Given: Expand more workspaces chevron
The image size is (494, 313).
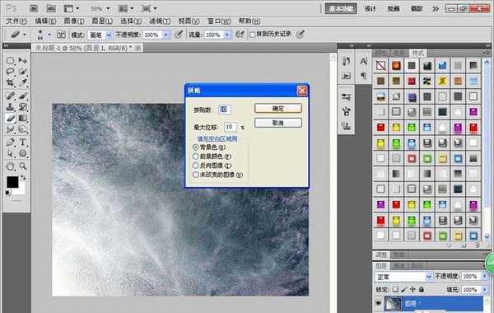Looking at the screenshot, I should click(x=435, y=9).
